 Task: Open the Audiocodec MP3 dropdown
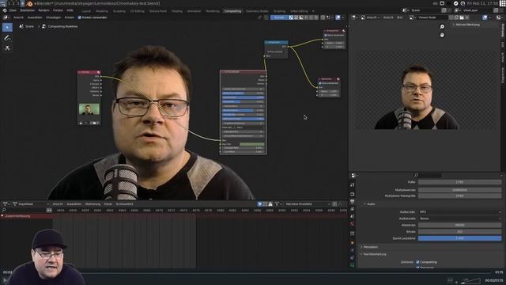[x=460, y=212]
